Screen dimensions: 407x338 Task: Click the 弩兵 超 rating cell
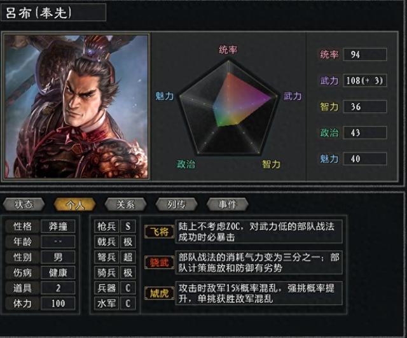(128, 257)
